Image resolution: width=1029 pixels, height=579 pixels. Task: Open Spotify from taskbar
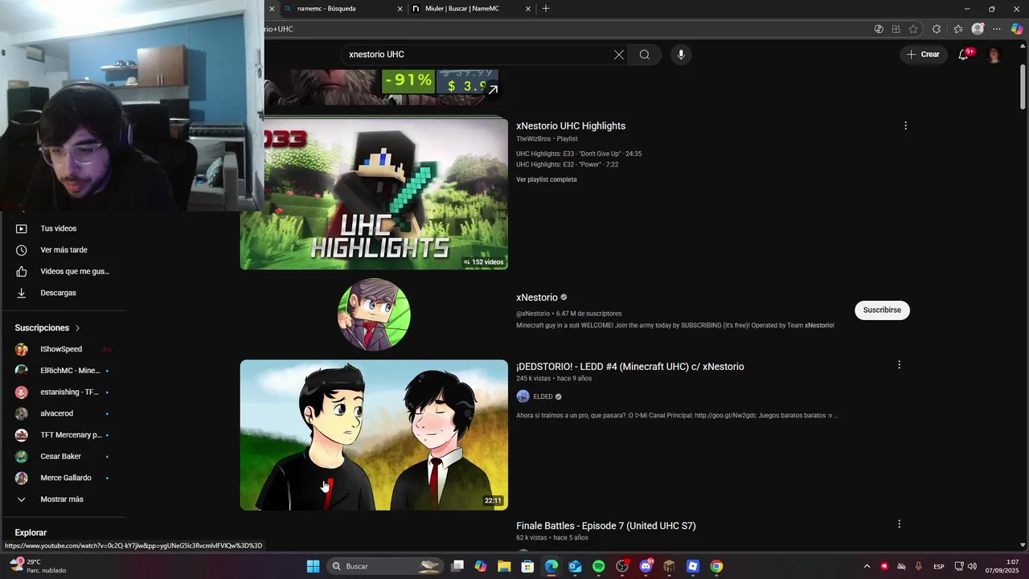[598, 566]
